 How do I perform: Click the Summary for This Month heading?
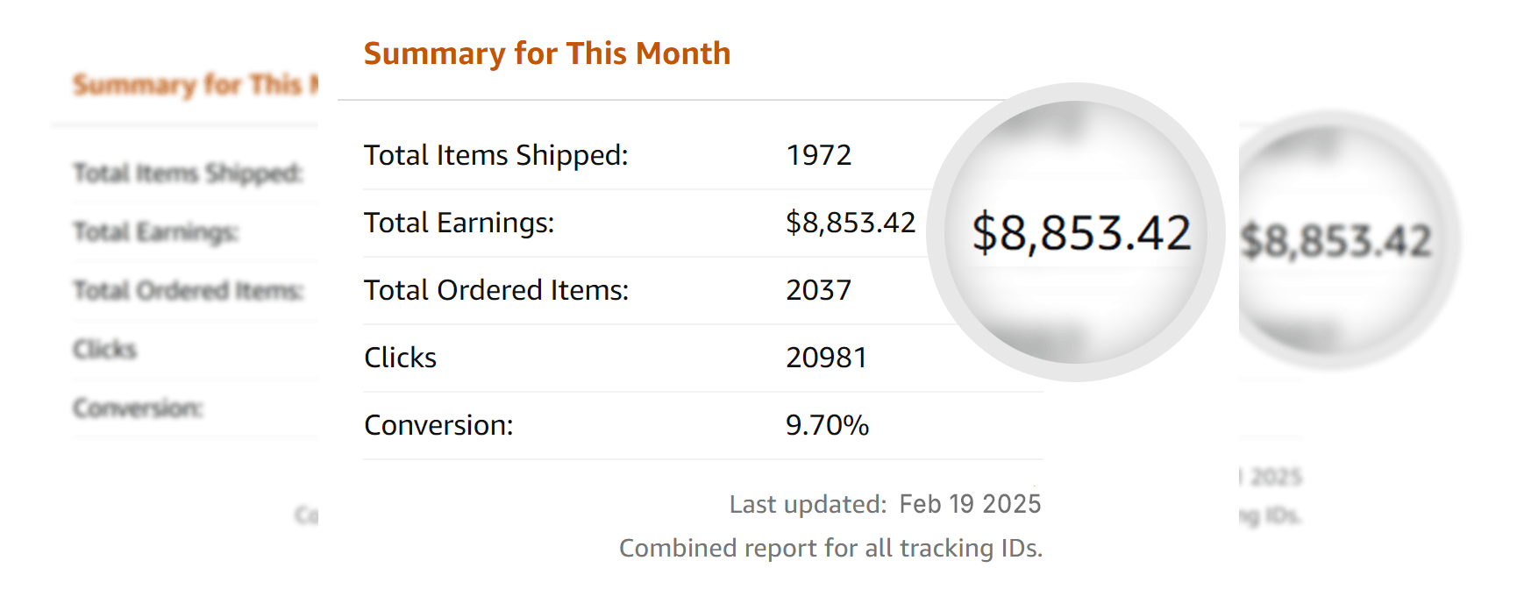547,53
